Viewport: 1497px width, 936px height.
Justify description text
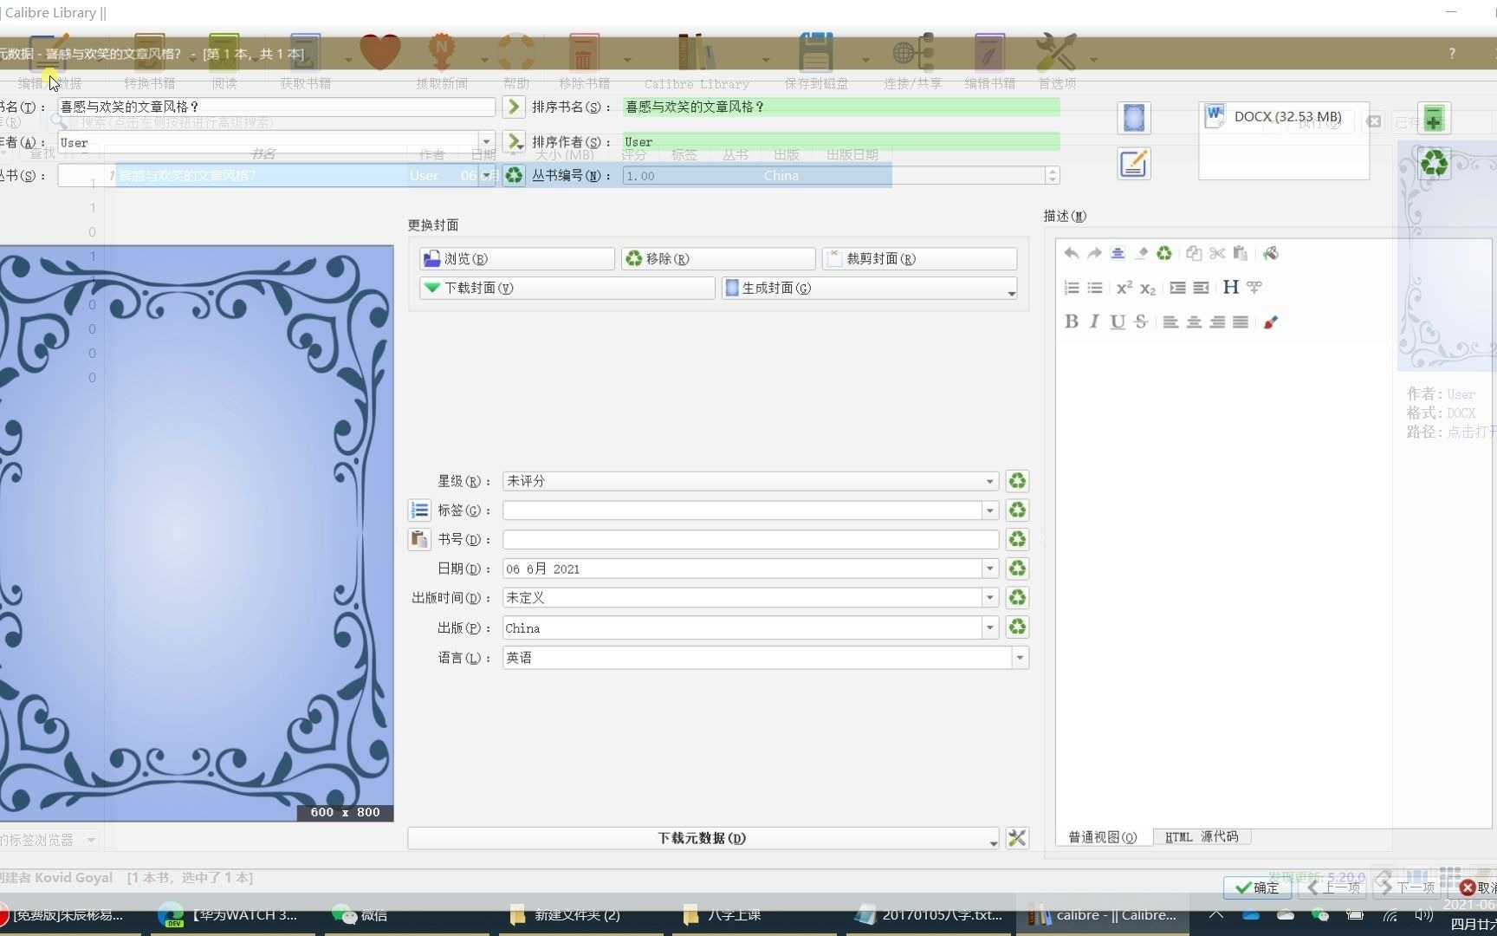[x=1241, y=322]
